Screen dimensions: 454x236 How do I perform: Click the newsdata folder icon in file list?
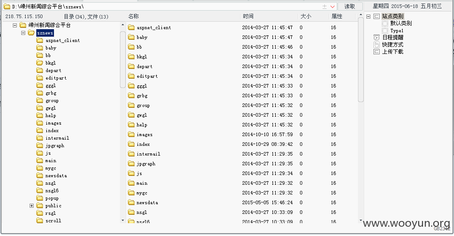(131, 202)
